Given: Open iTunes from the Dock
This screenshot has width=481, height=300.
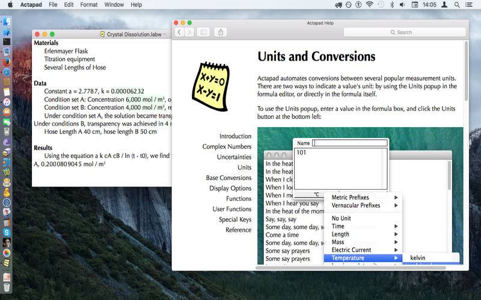Looking at the screenshot, I should coord(7,102).
